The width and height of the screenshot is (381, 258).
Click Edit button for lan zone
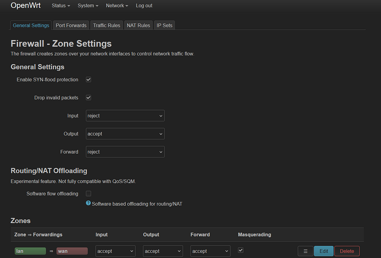[323, 251]
